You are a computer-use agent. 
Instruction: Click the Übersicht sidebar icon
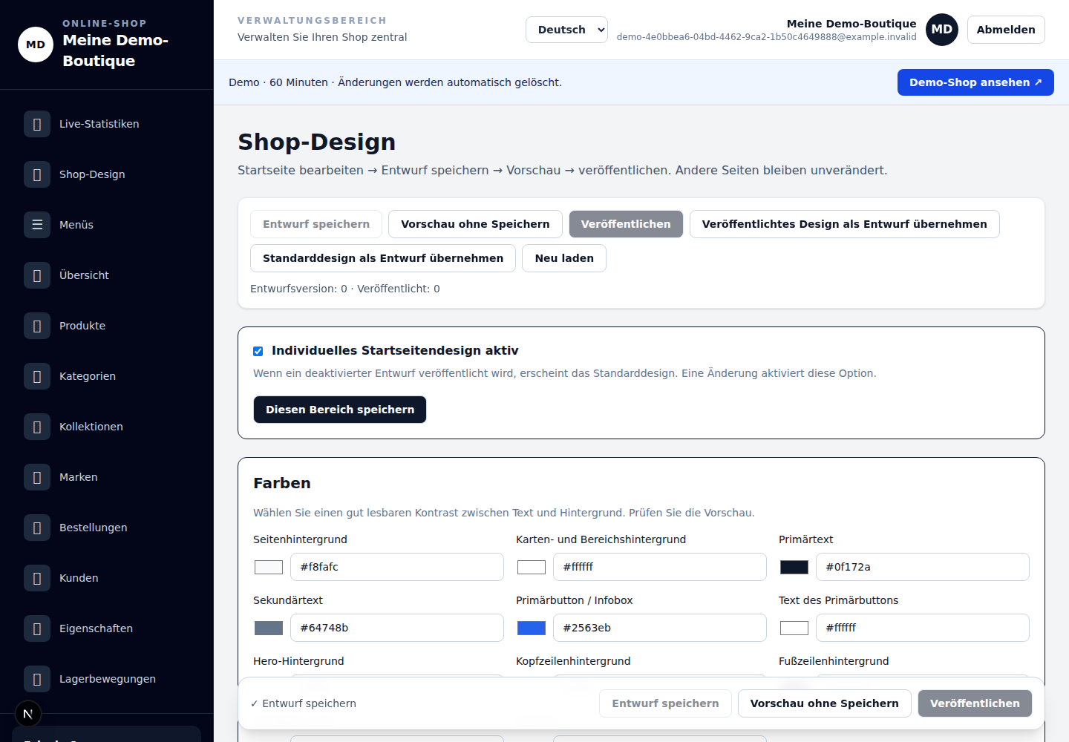pyautogui.click(x=37, y=275)
